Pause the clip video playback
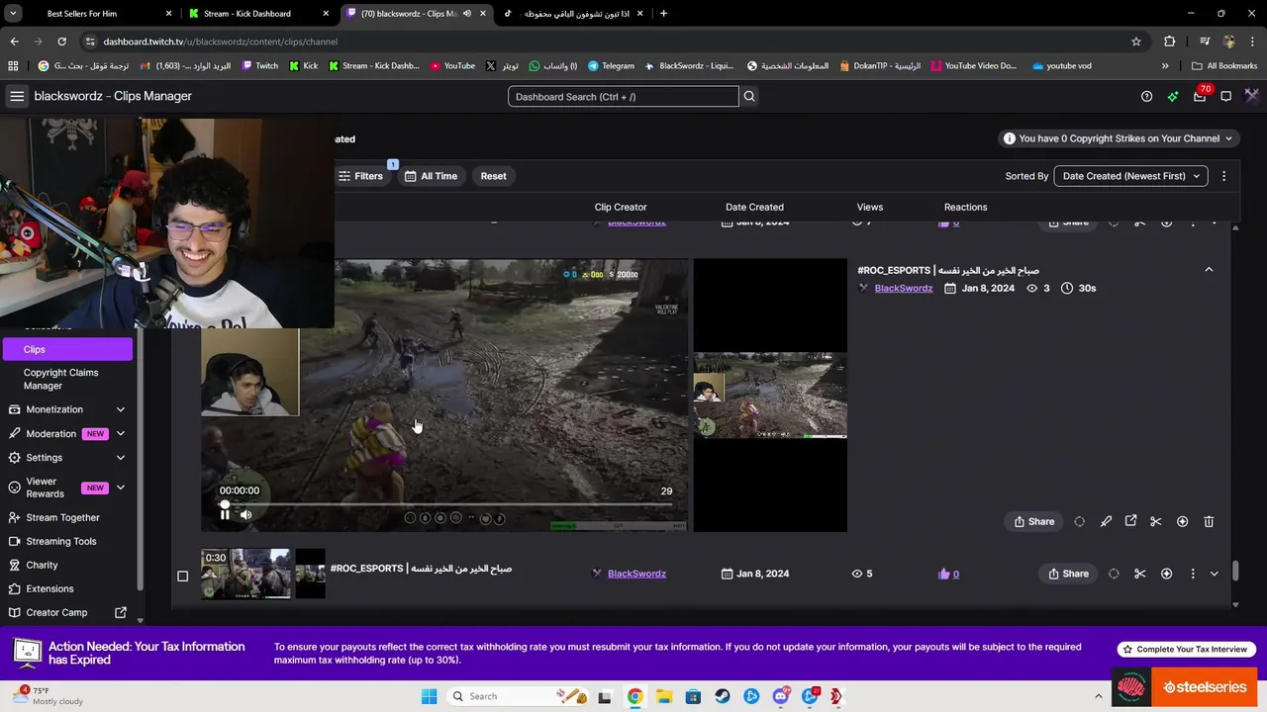The image size is (1267, 712). [225, 514]
